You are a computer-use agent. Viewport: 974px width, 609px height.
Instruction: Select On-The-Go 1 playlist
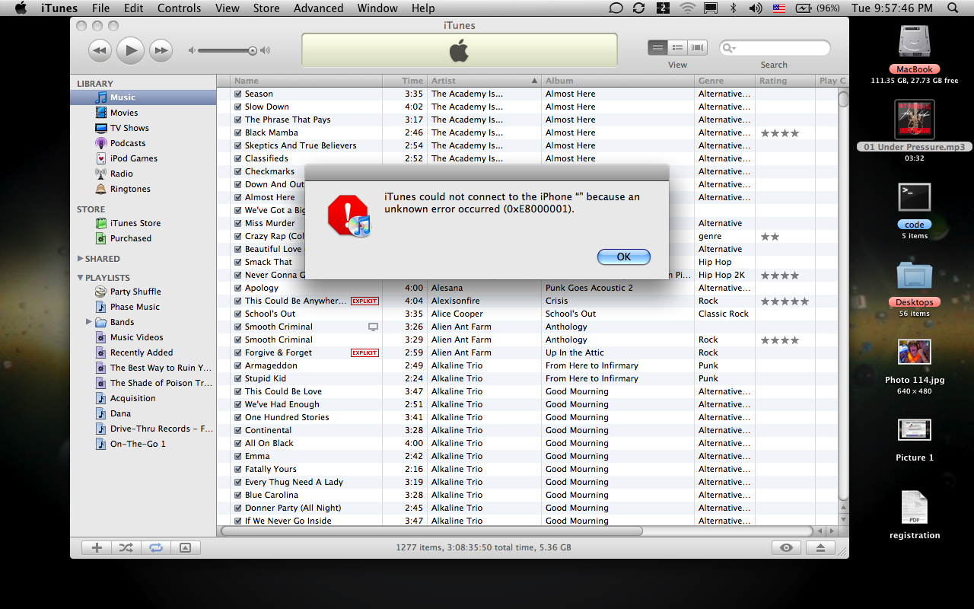pyautogui.click(x=143, y=444)
